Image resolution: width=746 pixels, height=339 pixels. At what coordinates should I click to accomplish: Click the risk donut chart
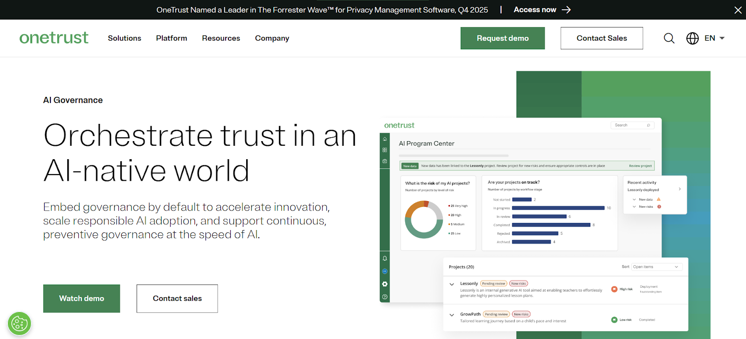[x=424, y=219]
